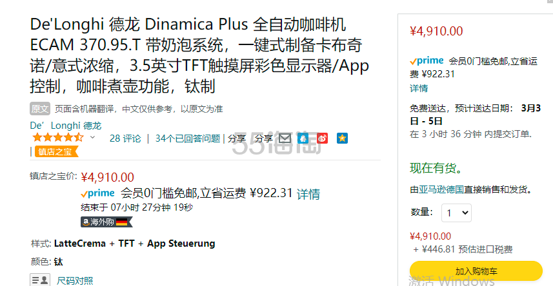The width and height of the screenshot is (553, 286).
Task: Share the product via email envelope icon
Action: tap(285, 138)
